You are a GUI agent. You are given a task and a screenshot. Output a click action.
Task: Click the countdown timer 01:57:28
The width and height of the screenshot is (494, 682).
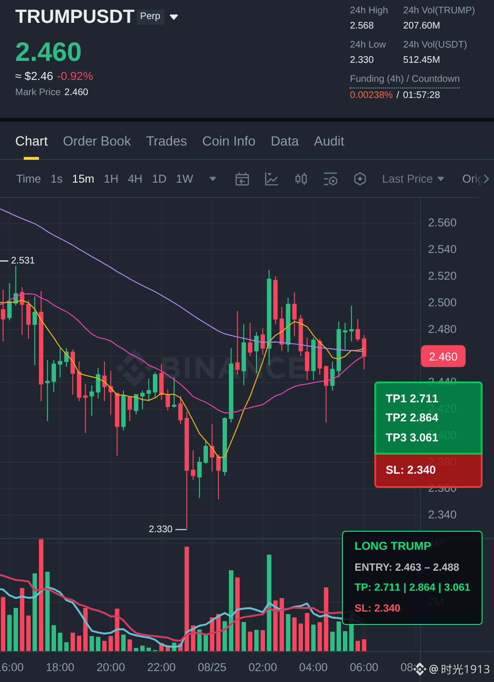tap(421, 95)
